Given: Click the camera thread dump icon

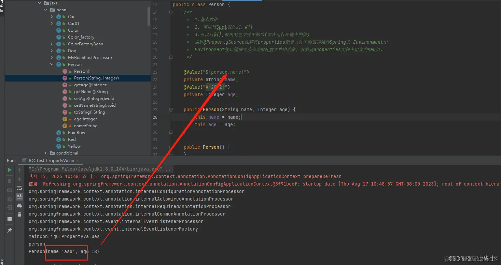Looking at the screenshot, I should tap(10, 190).
